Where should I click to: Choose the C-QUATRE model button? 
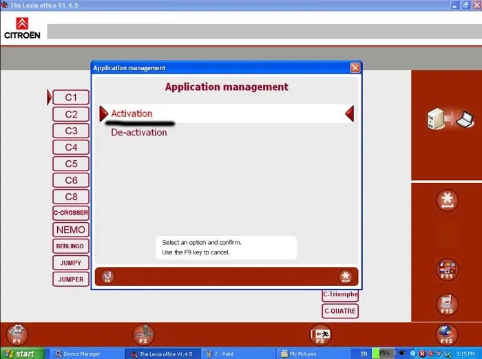(340, 311)
